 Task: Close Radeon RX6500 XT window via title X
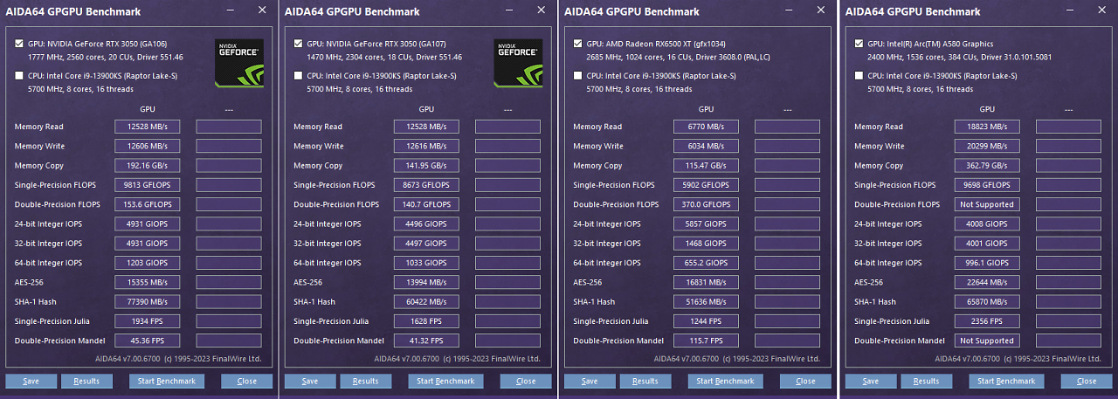[821, 10]
